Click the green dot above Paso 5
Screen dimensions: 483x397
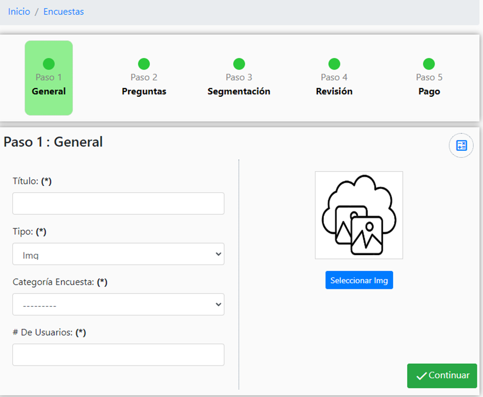(x=429, y=64)
